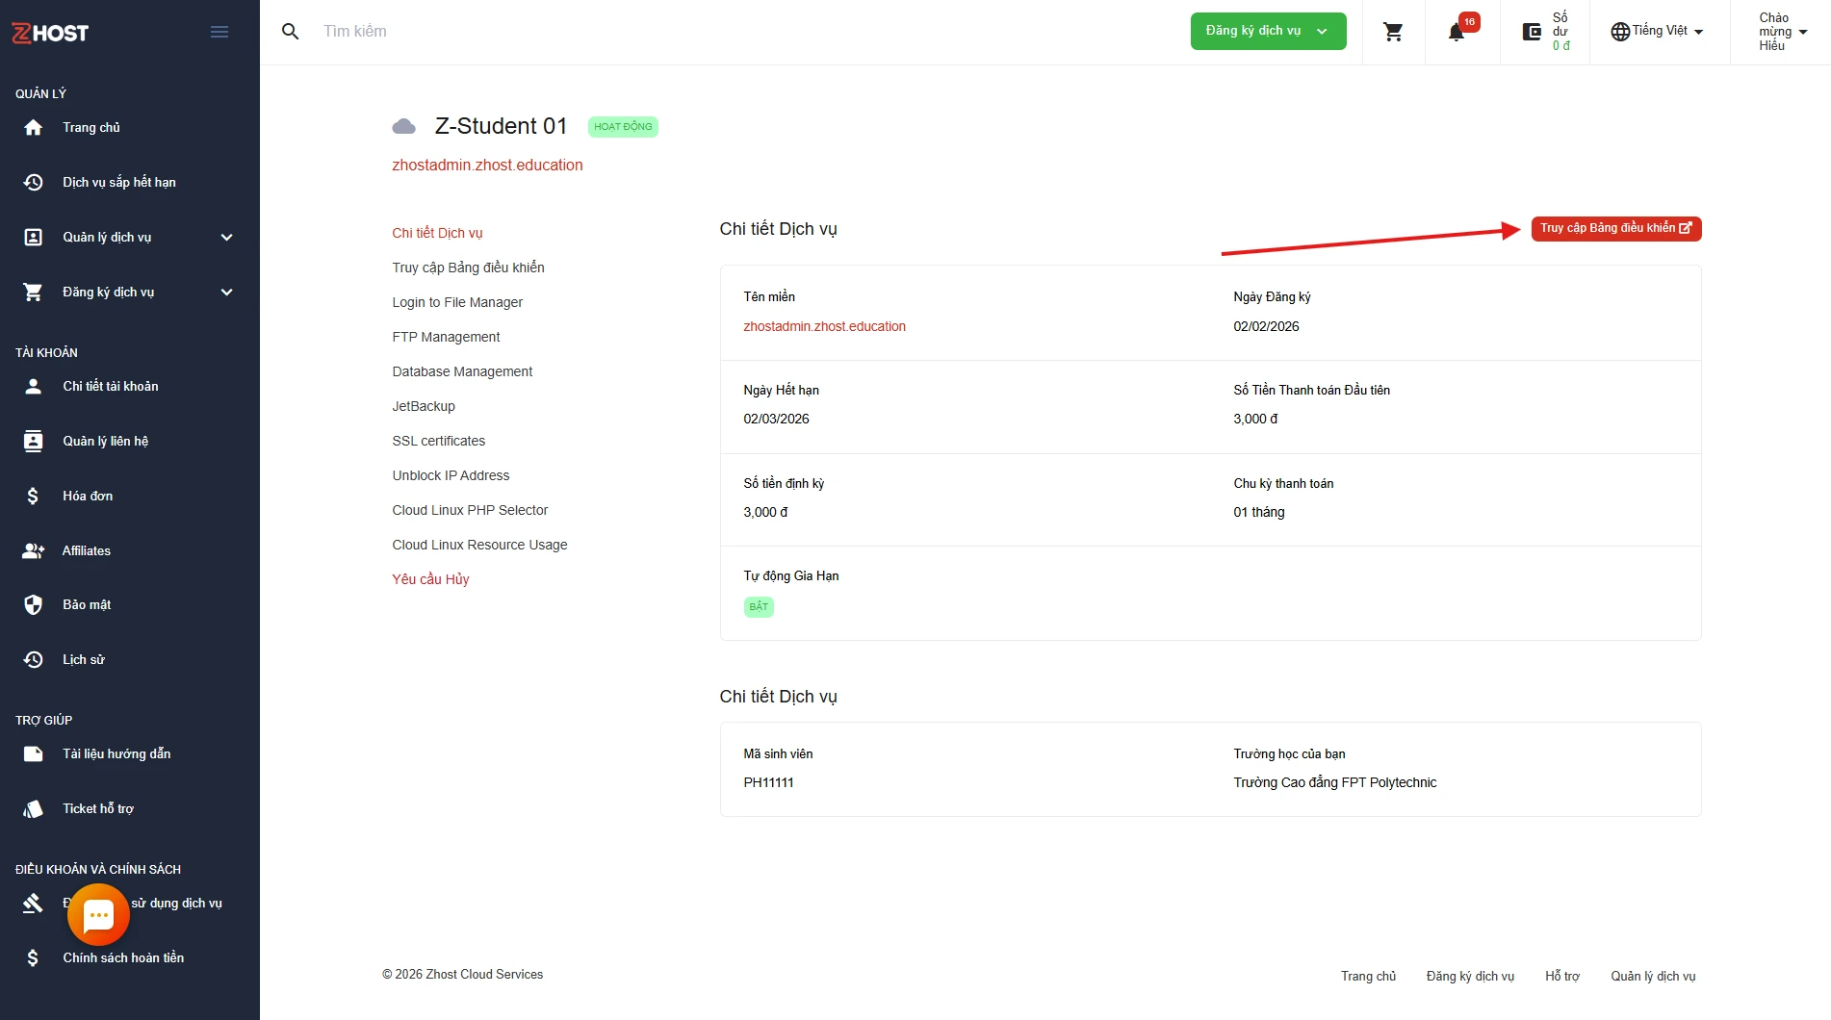Expand Quản lý dịch vụ submenu chevron
Image resolution: width=1831 pixels, height=1020 pixels.
(x=227, y=238)
